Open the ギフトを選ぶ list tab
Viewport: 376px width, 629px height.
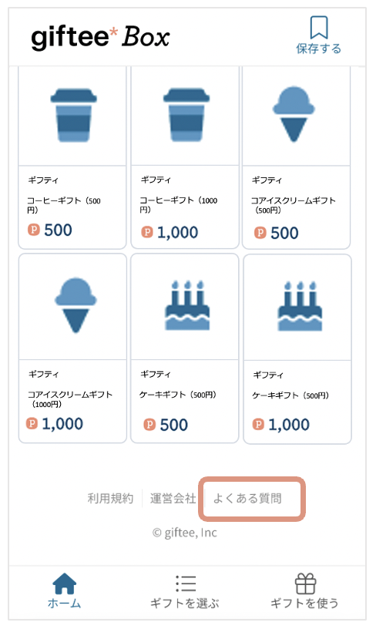(185, 591)
